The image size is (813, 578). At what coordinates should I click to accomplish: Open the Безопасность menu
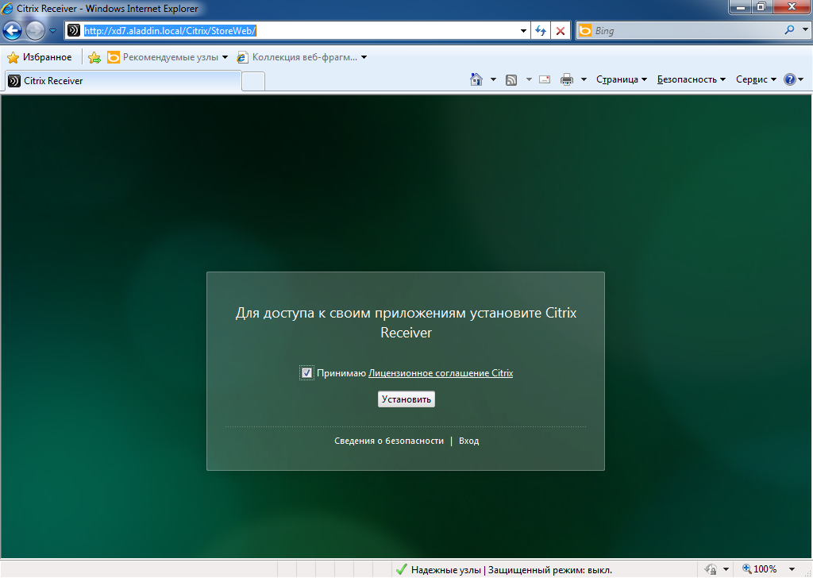692,79
